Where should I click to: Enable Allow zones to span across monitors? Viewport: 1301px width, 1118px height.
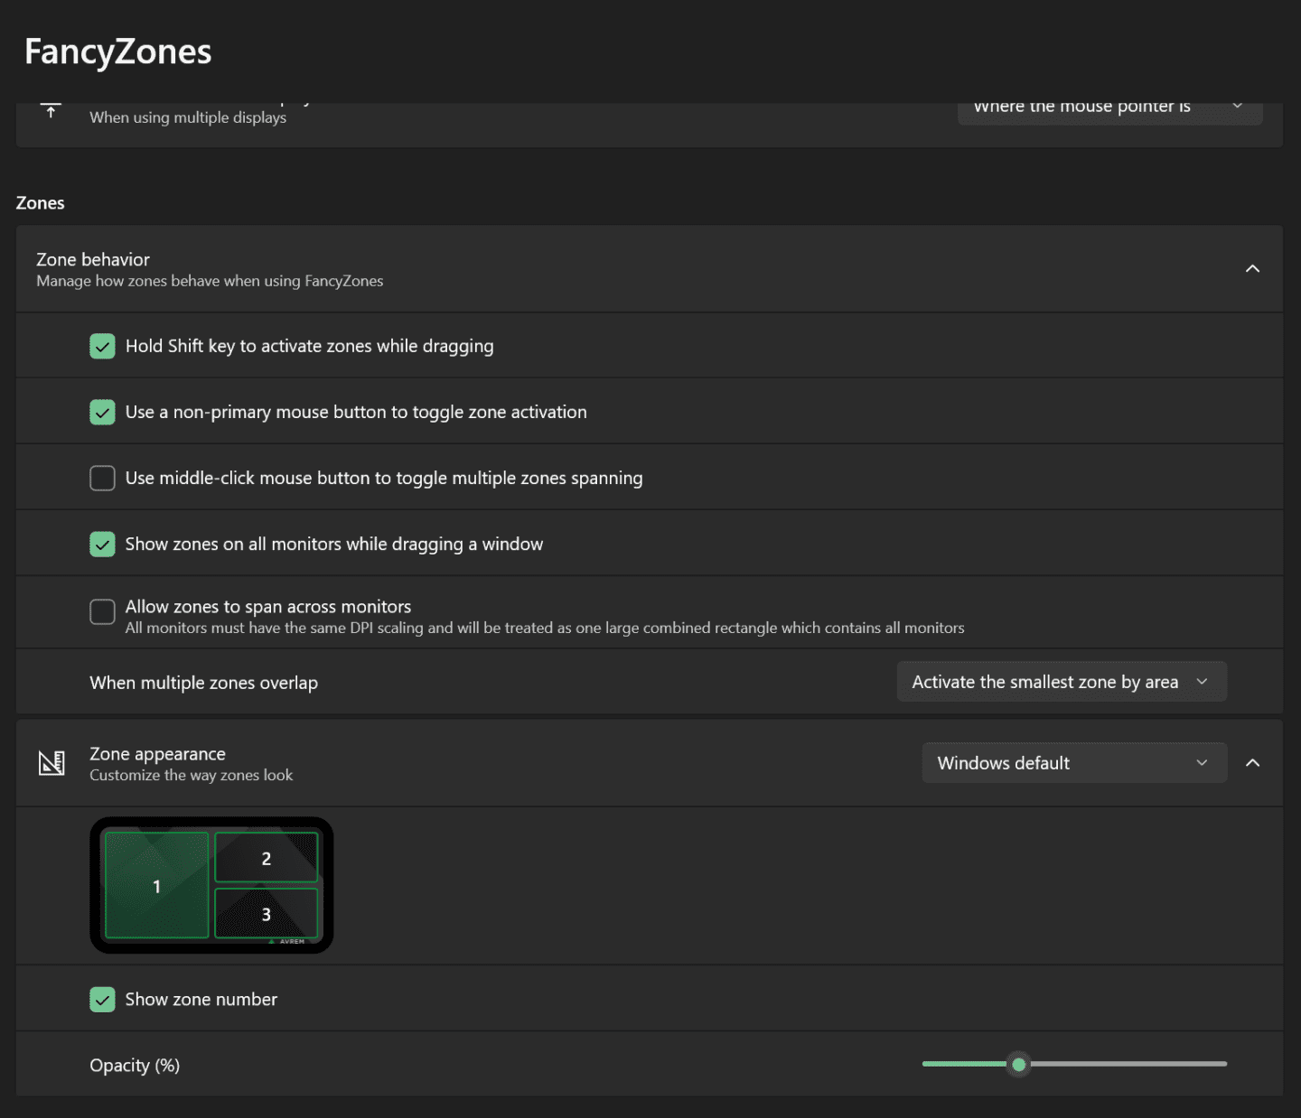[102, 611]
